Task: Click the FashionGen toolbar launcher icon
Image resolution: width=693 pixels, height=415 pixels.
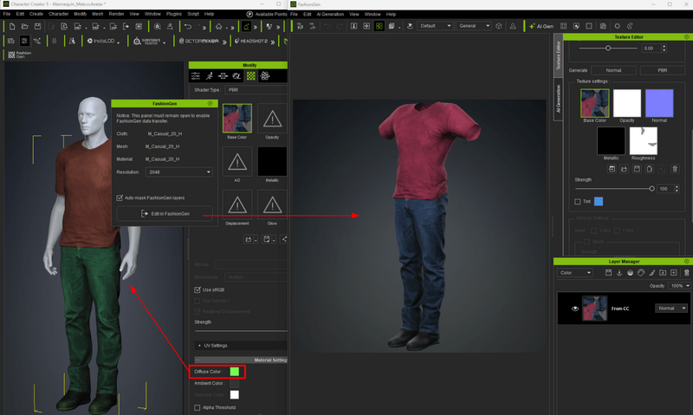Action: pos(19,55)
